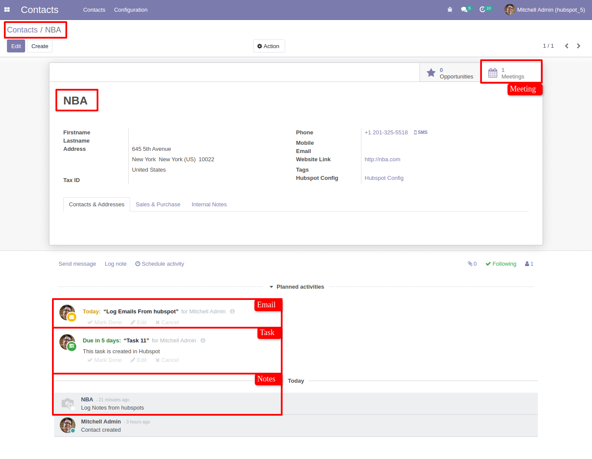Click avatar on Task 11 activity
Screen dimensions: 592x459
coord(67,342)
